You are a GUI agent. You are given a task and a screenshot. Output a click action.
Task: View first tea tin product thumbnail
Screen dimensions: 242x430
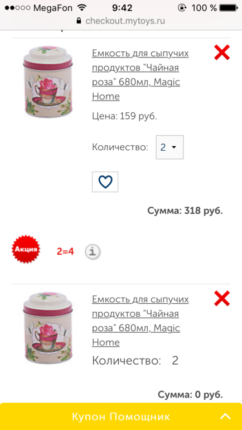point(47,82)
